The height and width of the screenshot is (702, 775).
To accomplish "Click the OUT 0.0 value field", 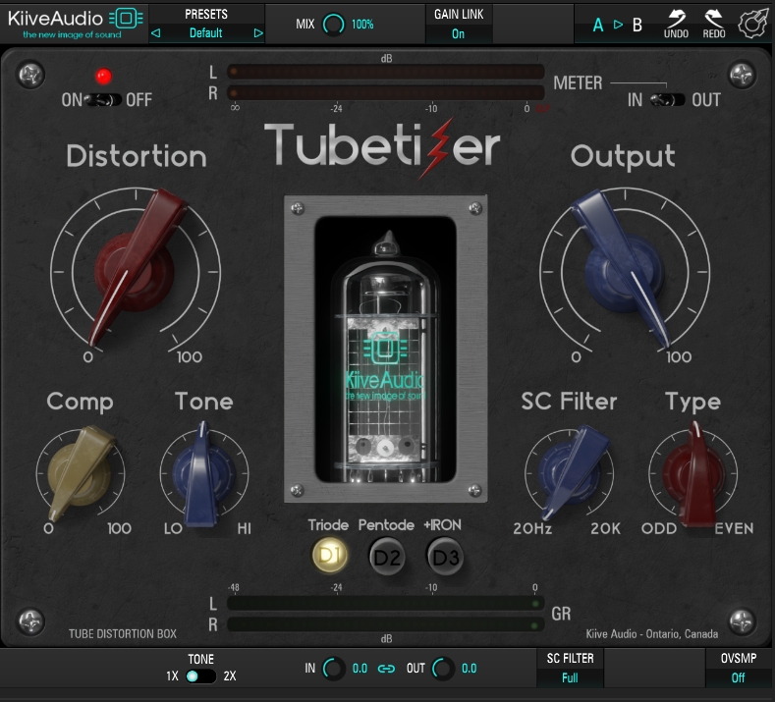I will (470, 669).
